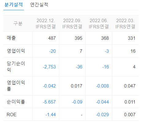Select operating profit value 7
Screen dimensions: 146x127
click(81, 51)
